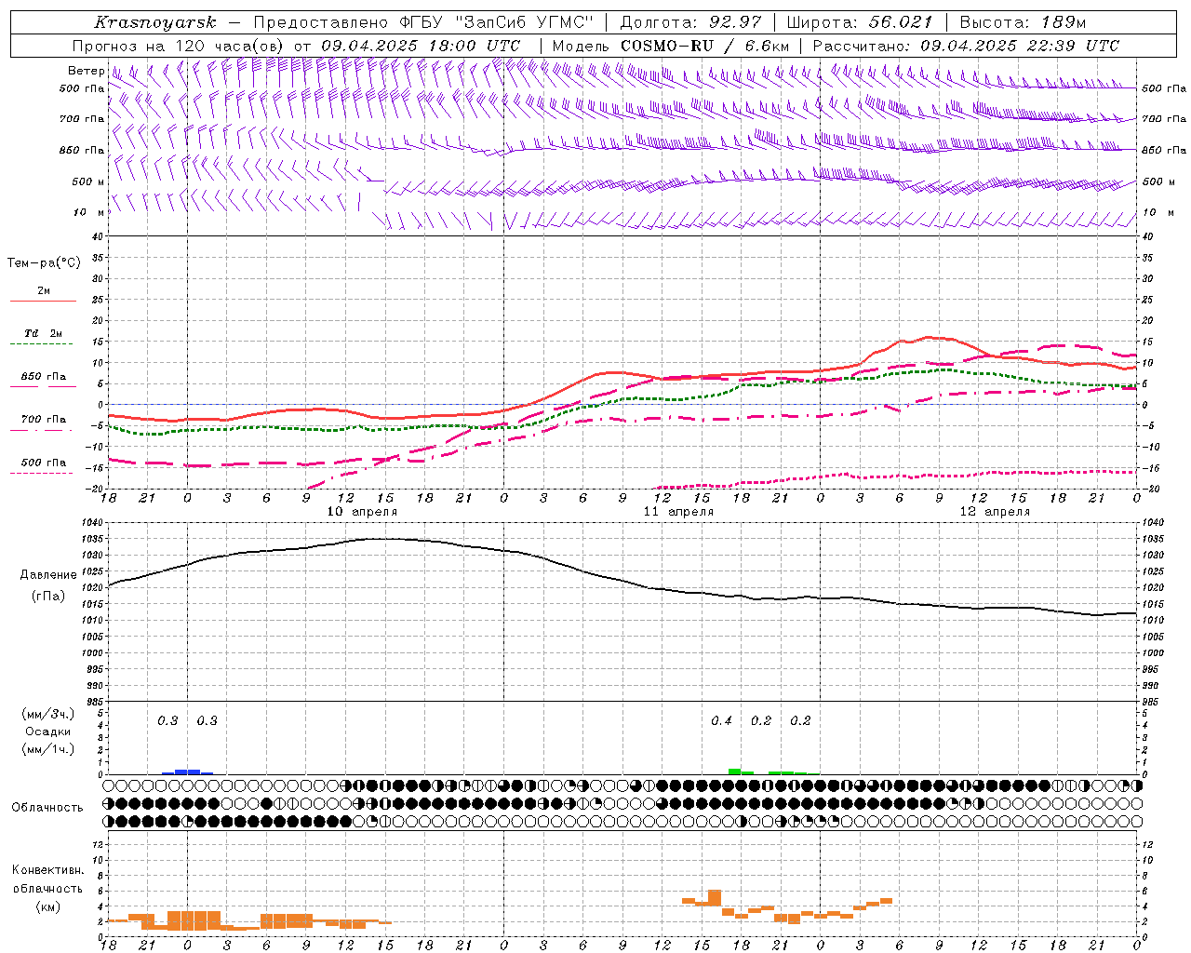
Task: Select the 'Широта: 56.021' header field
Action: click(x=859, y=22)
